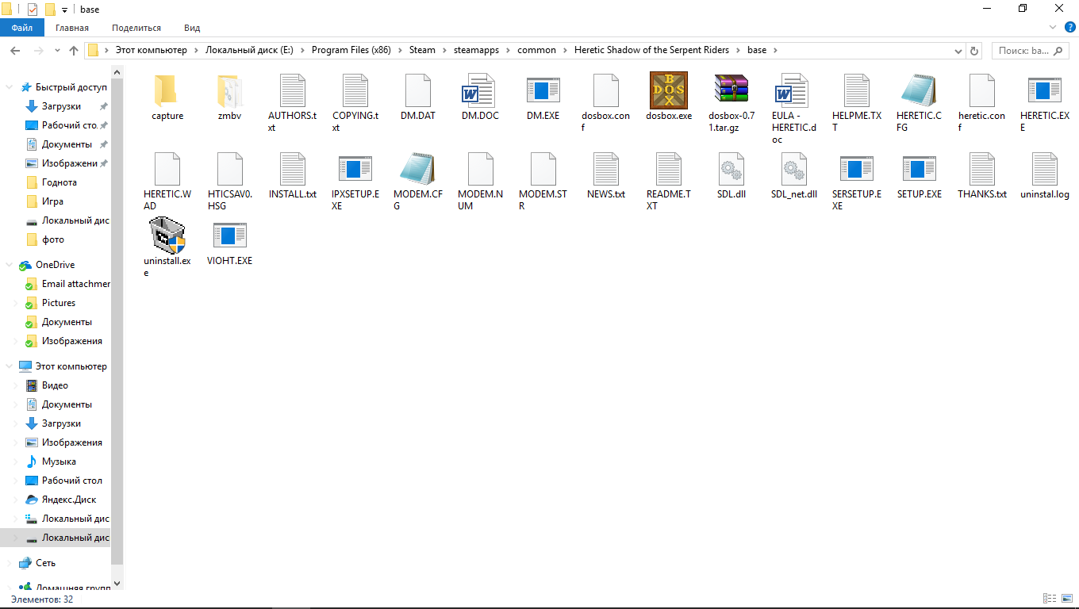Select the AUTHORS.txt file icon
The height and width of the screenshot is (609, 1079).
click(292, 90)
